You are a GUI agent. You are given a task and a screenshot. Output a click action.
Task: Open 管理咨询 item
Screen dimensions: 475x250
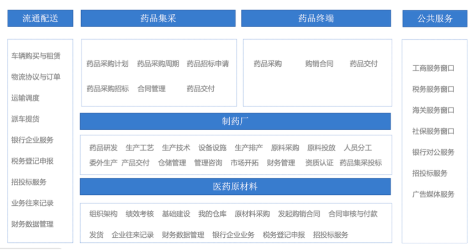[x=208, y=163]
